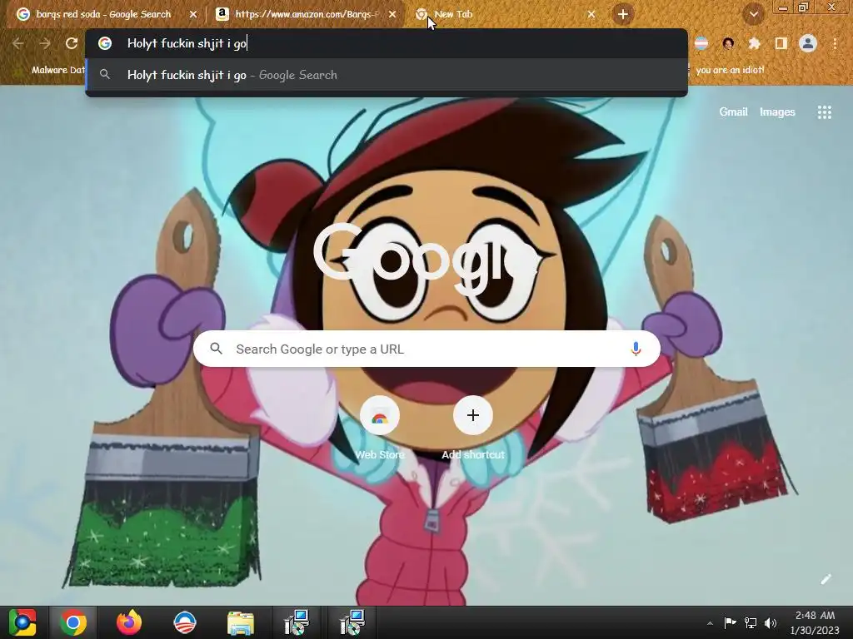The image size is (853, 639).
Task: Open the Chrome profile avatar
Action: pos(808,43)
